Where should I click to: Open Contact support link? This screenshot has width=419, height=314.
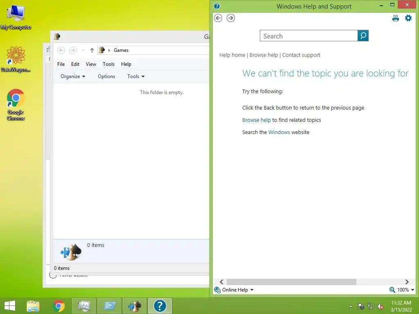click(301, 55)
